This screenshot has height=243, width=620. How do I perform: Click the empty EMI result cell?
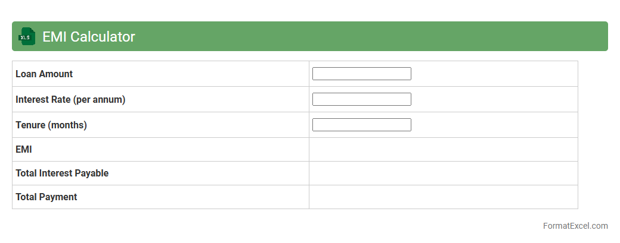coord(443,150)
